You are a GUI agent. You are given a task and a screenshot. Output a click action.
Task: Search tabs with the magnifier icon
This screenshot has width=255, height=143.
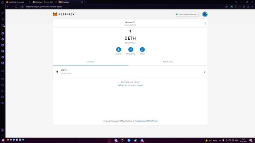236,2
